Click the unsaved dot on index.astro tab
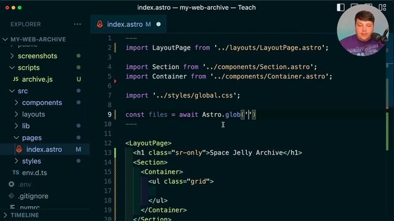 [x=159, y=25]
